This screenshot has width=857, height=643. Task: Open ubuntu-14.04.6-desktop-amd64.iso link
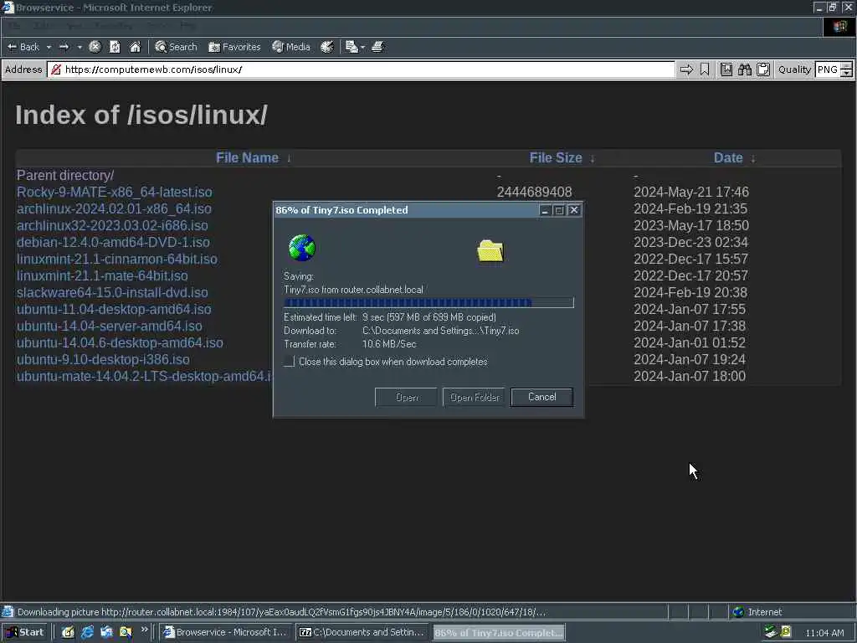120,342
